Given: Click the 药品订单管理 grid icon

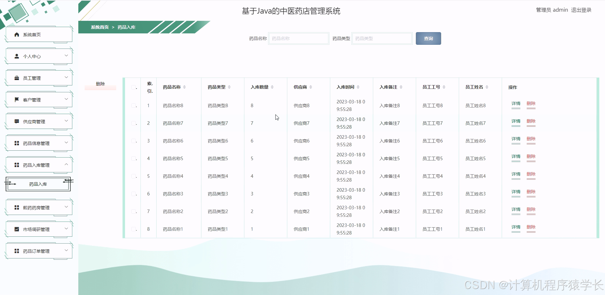Looking at the screenshot, I should click(x=16, y=251).
